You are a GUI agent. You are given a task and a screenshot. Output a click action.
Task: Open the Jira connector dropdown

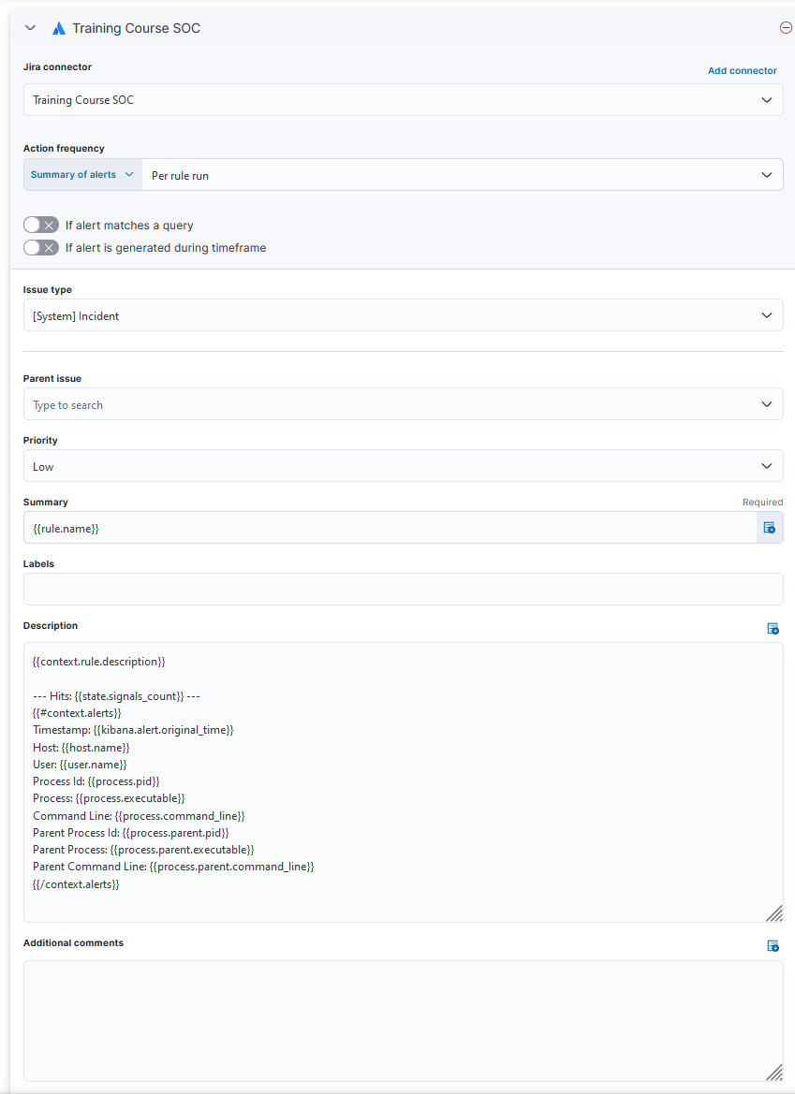pos(403,100)
